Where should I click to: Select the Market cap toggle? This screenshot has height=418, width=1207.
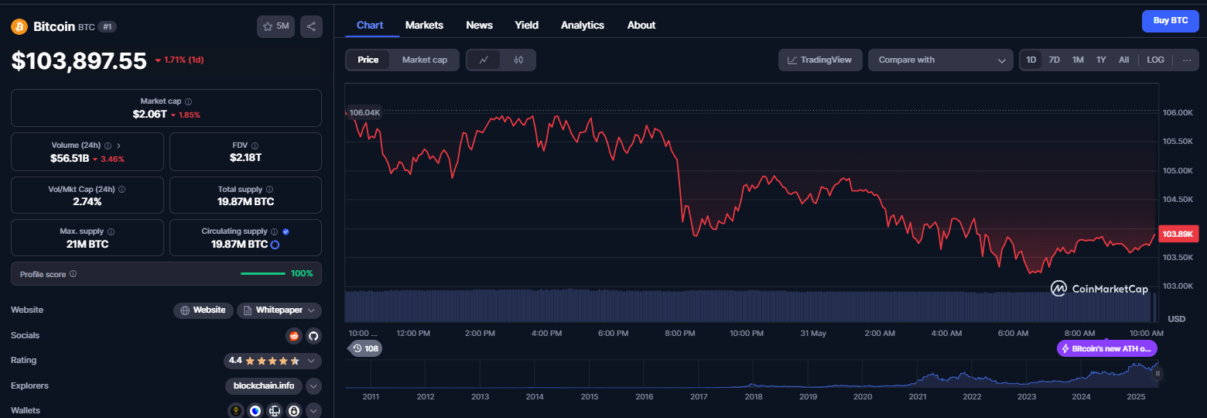424,60
